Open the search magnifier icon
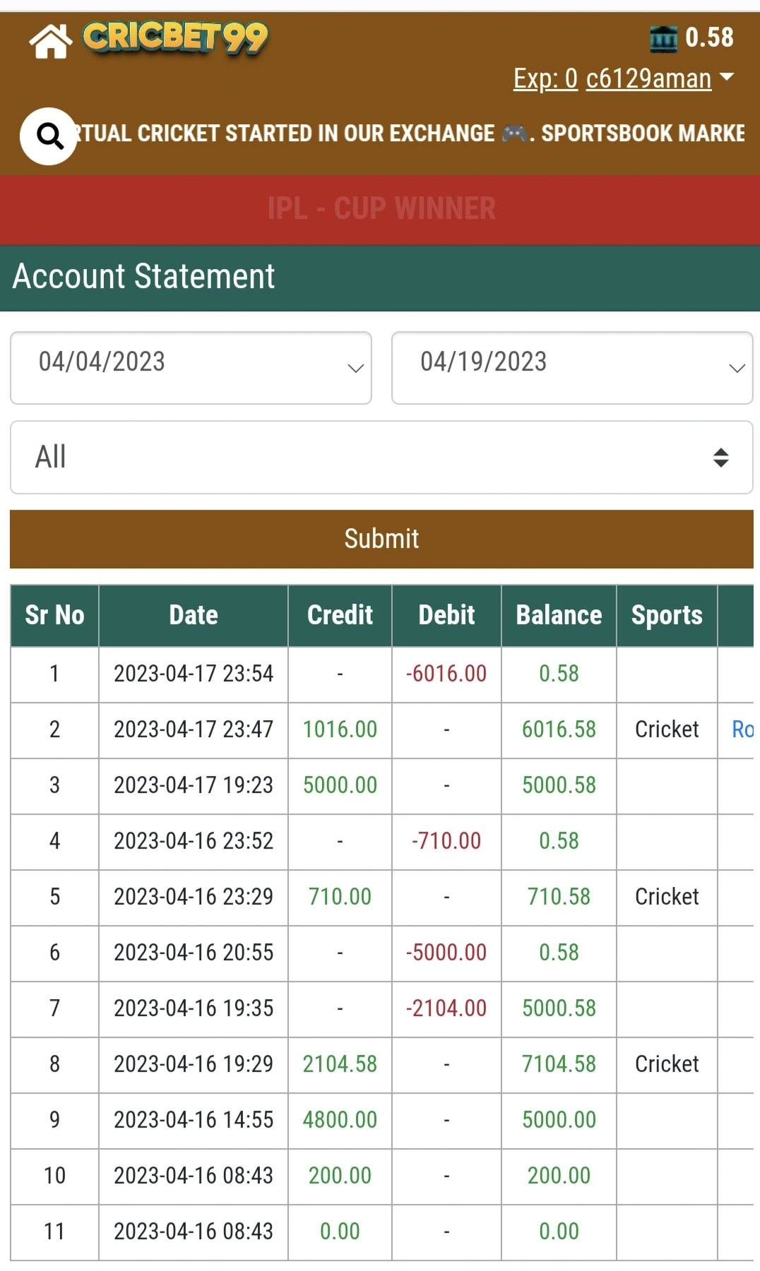Screen dimensions: 760x1271 pyautogui.click(x=49, y=136)
